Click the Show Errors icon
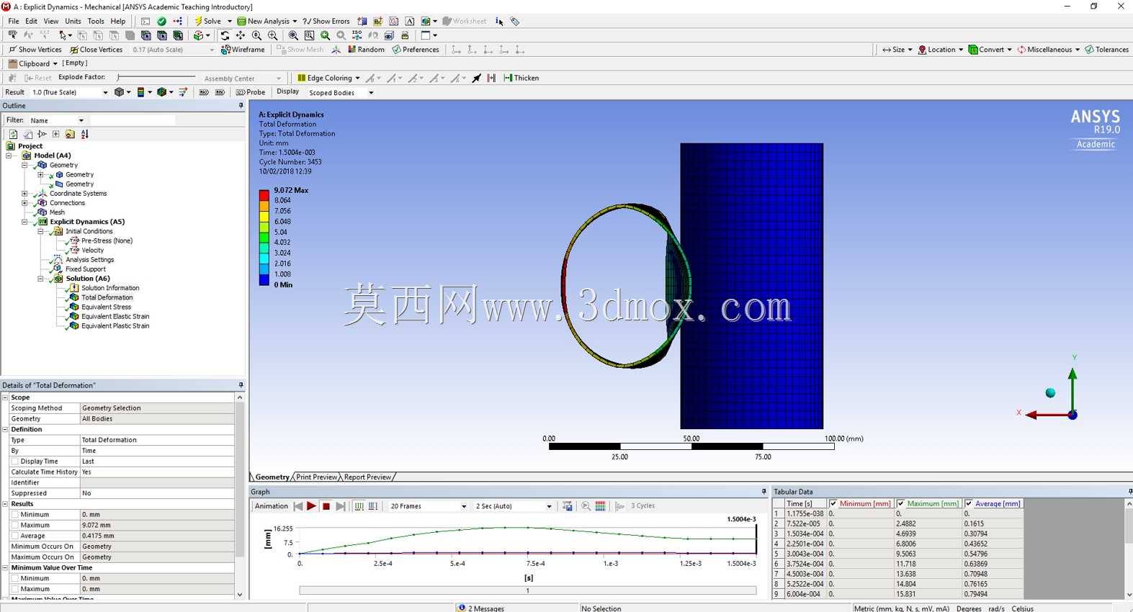This screenshot has height=612, width=1133. (326, 22)
